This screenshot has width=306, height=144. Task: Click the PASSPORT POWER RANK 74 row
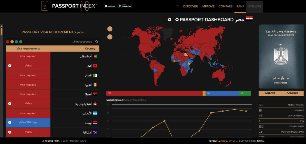pyautogui.click(x=281, y=132)
